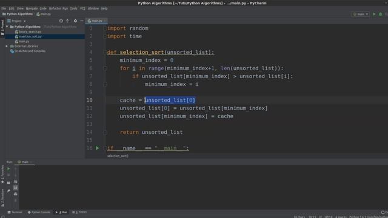The height and width of the screenshot is (218, 388).
Task: Click on 'return unsorted_list' on line 14
Action: [151, 132]
